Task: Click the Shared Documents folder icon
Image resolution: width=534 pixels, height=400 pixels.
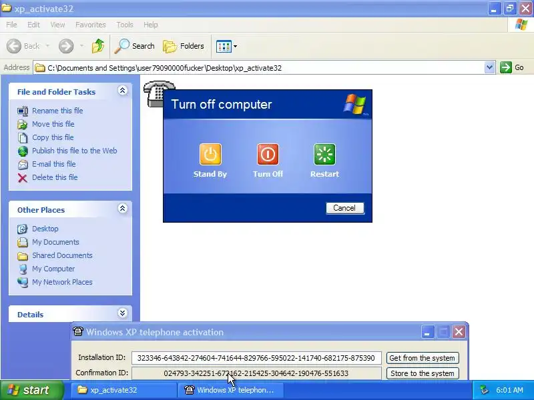Action: click(23, 256)
